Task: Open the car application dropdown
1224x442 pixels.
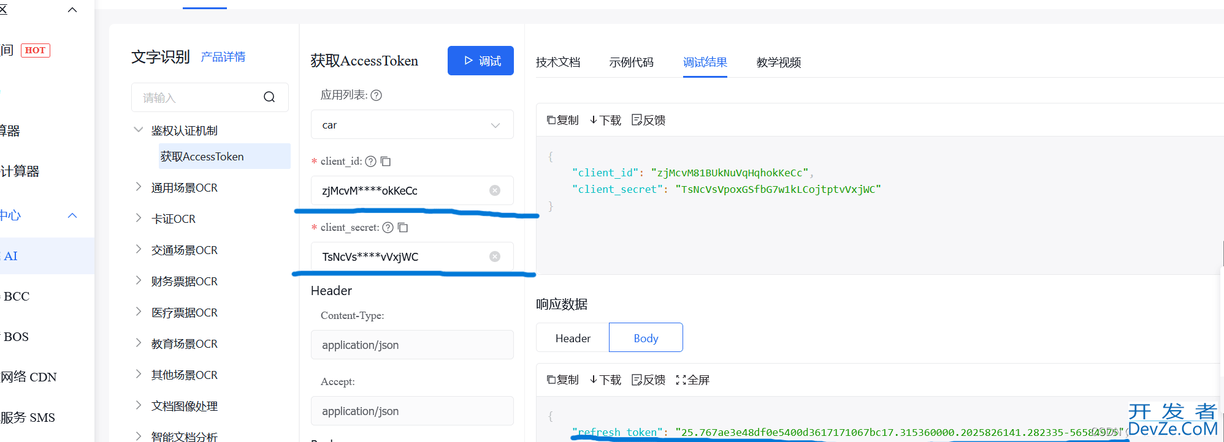Action: 412,124
